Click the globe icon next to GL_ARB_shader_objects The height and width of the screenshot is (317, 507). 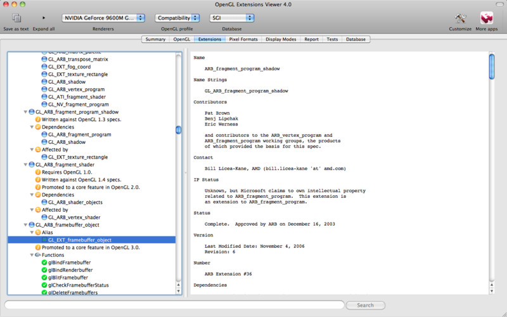pos(44,202)
